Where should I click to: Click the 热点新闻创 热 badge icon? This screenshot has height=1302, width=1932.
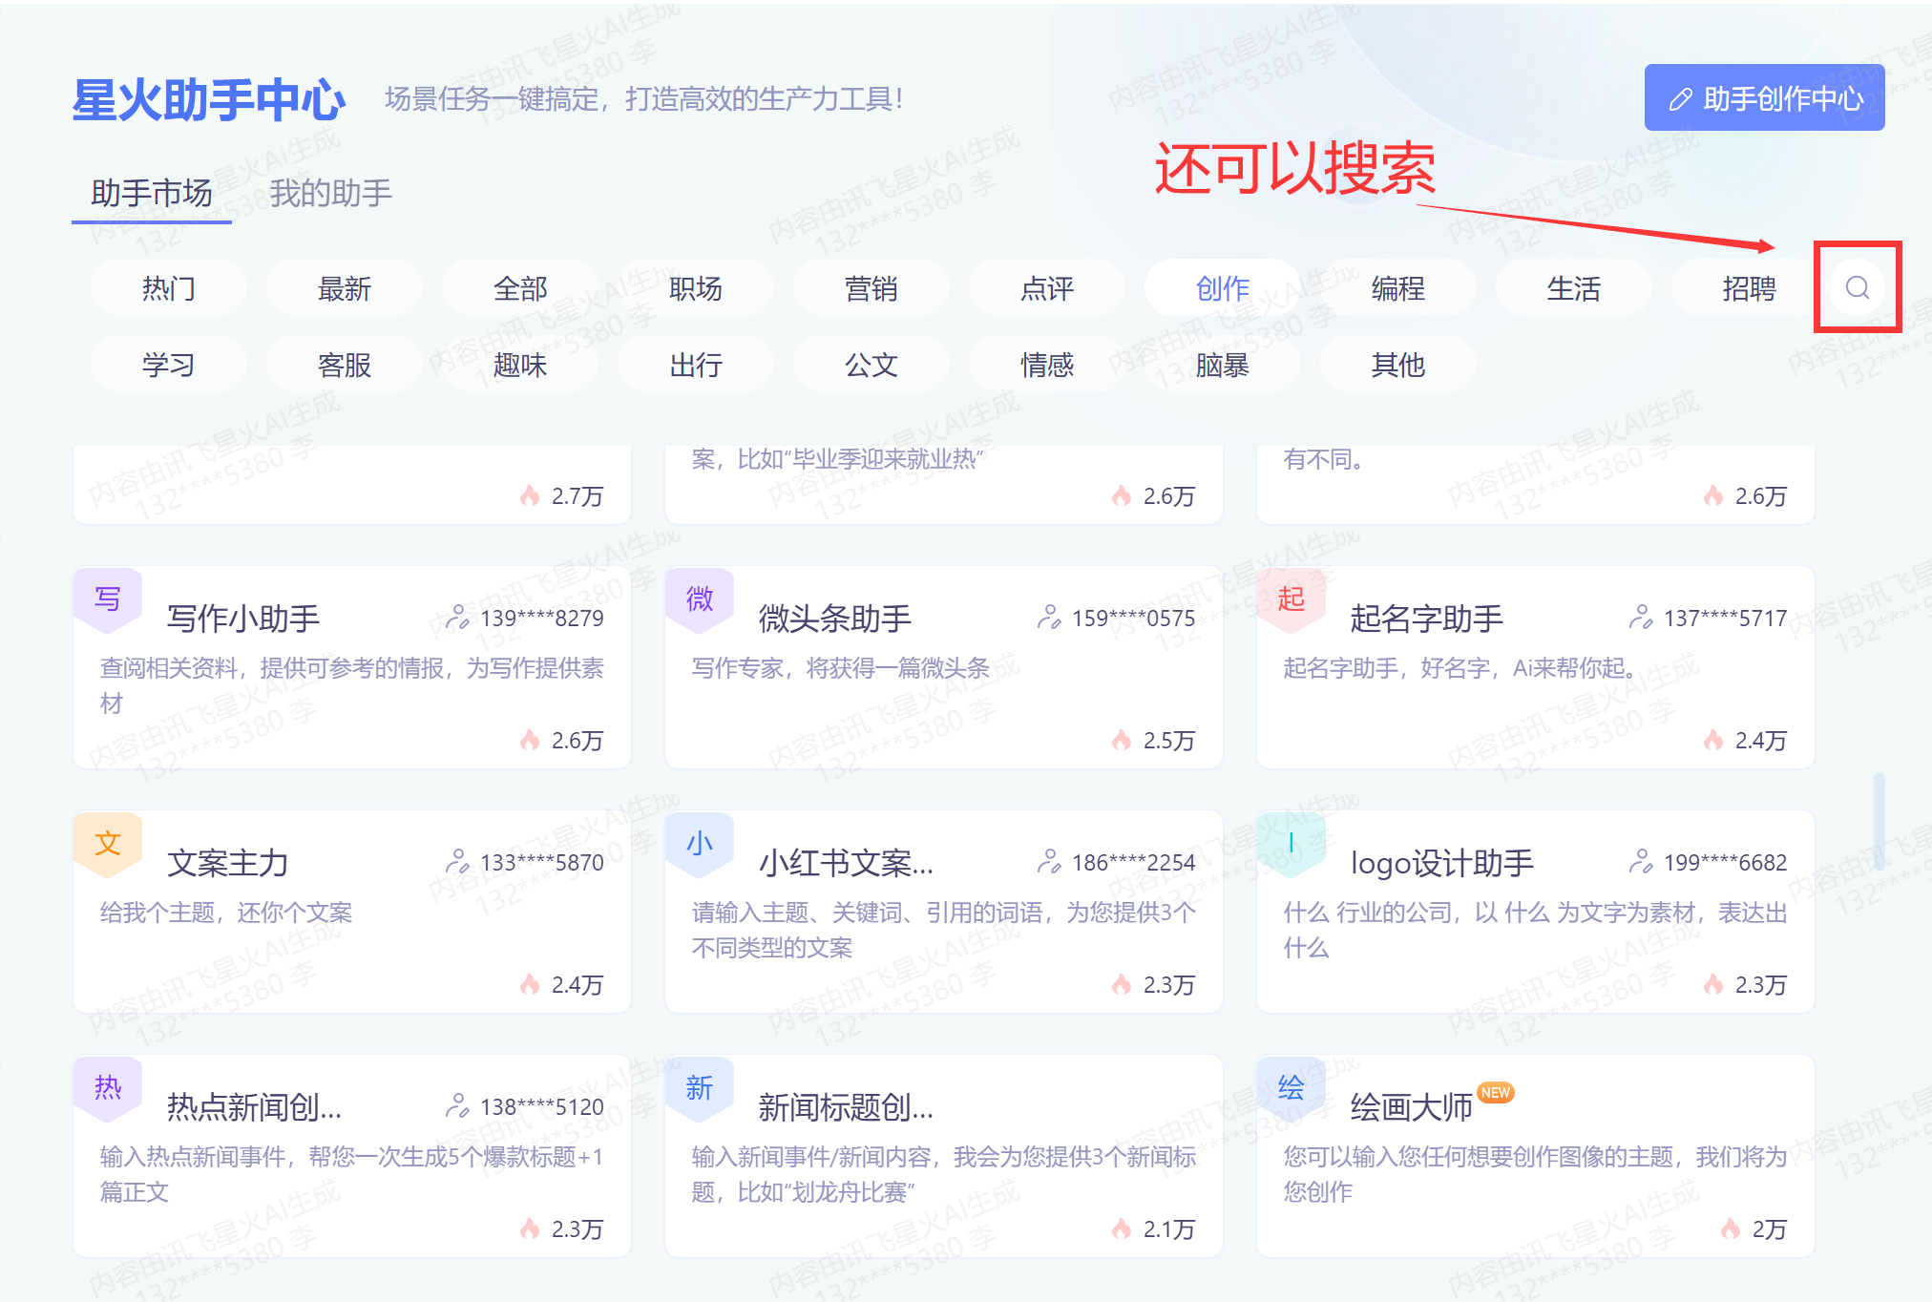(108, 1087)
